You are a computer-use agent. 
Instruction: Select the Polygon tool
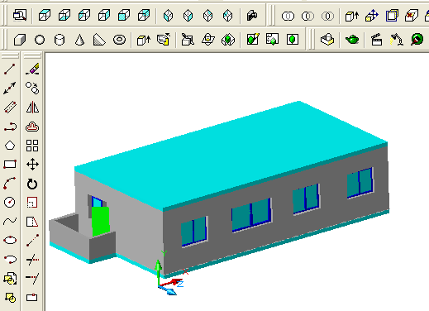point(10,146)
